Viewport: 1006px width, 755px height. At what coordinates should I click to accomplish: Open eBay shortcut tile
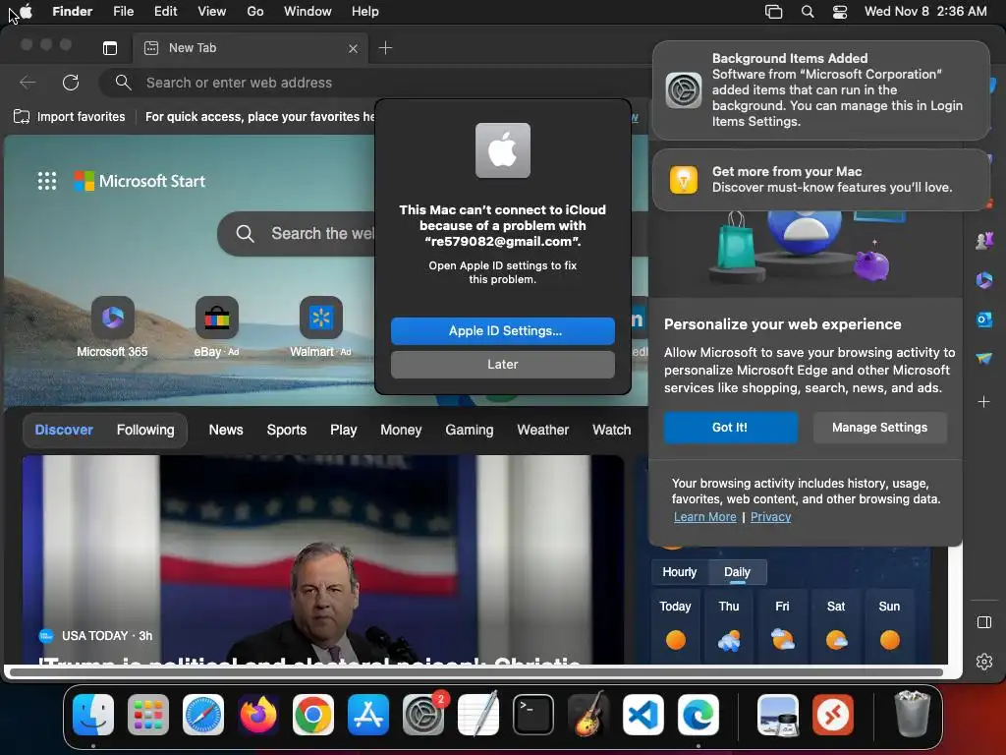pos(216,326)
